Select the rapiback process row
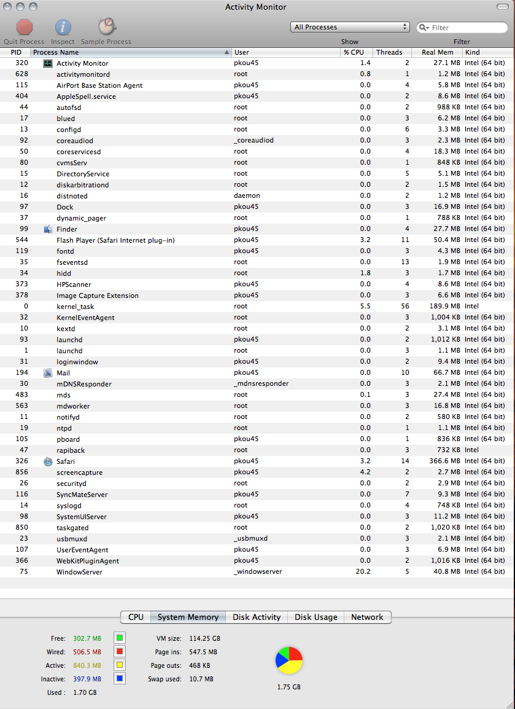Viewport: 515px width, 709px height. pos(257,450)
